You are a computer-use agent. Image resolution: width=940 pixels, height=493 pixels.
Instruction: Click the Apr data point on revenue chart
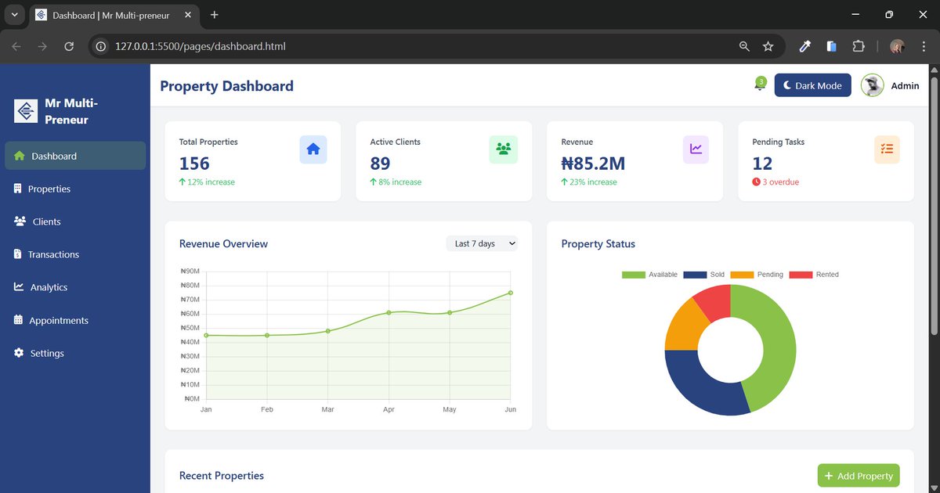(389, 312)
